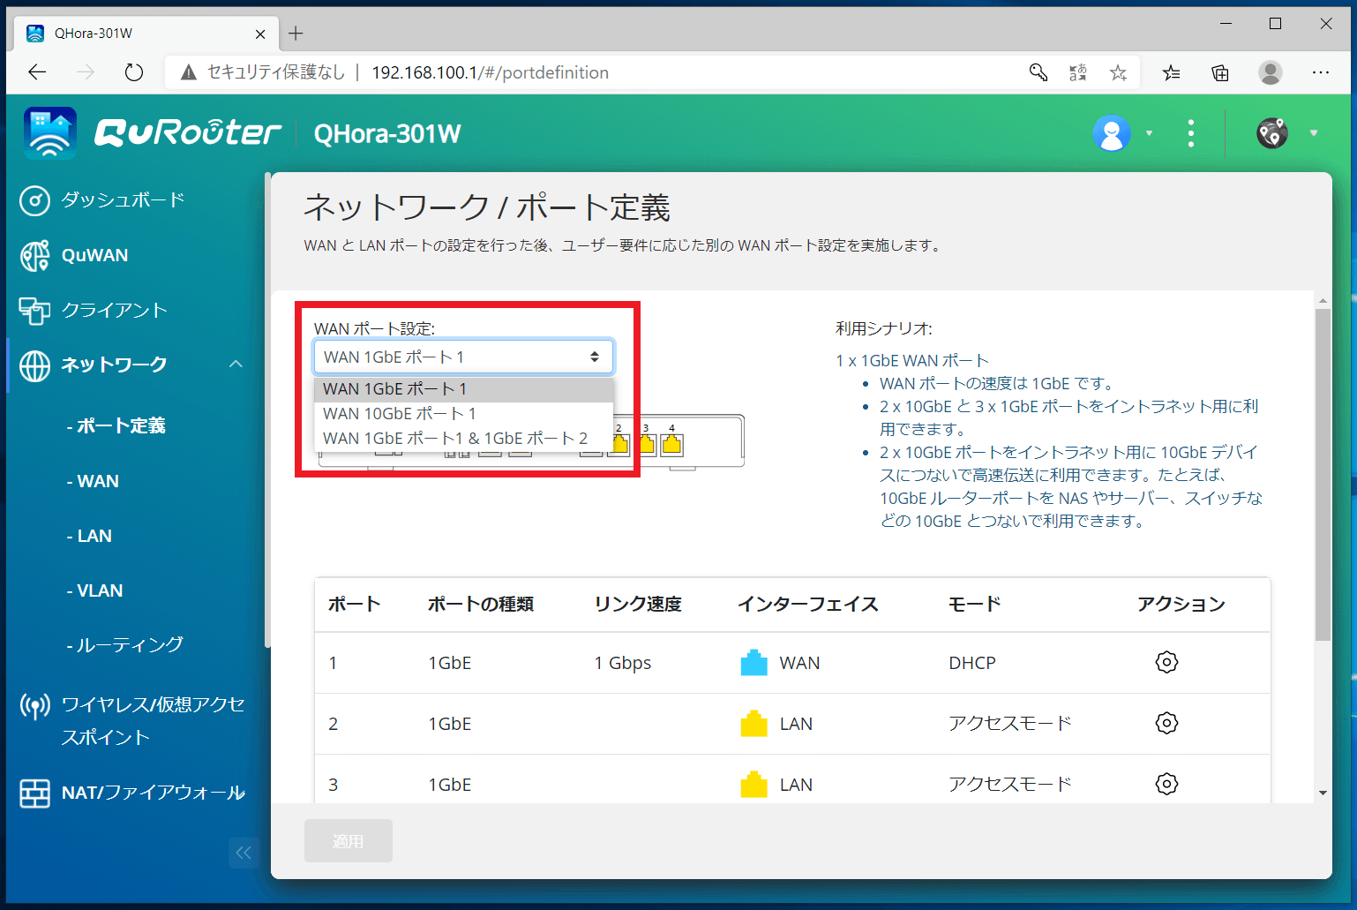Click the yellow LAN icon for port 2
The height and width of the screenshot is (910, 1357).
753,724
